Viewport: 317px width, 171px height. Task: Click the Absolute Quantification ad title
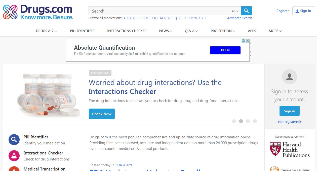click(x=104, y=48)
